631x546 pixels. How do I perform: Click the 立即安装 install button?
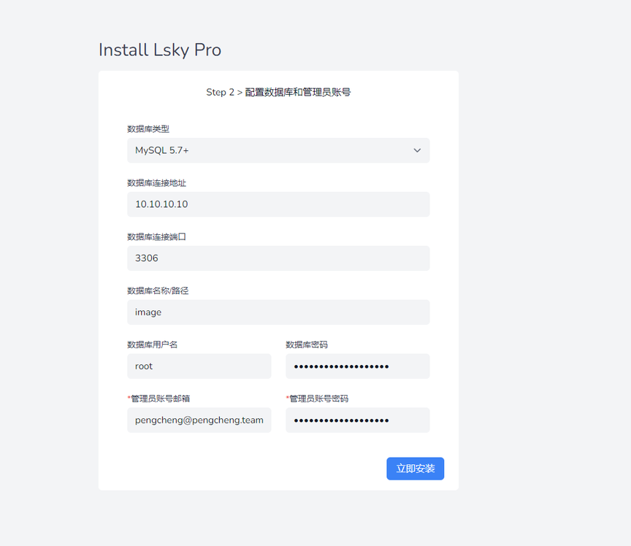(416, 469)
